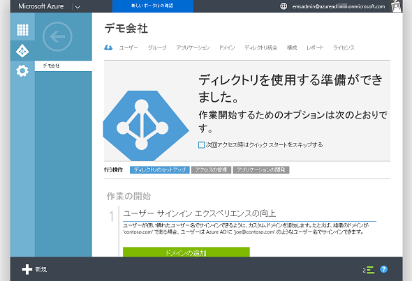Click the デモ会社 page title
Image resolution: width=412 pixels, height=281 pixels.
point(126,29)
